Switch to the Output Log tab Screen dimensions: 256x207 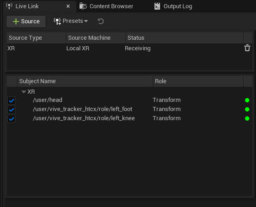tap(173, 6)
